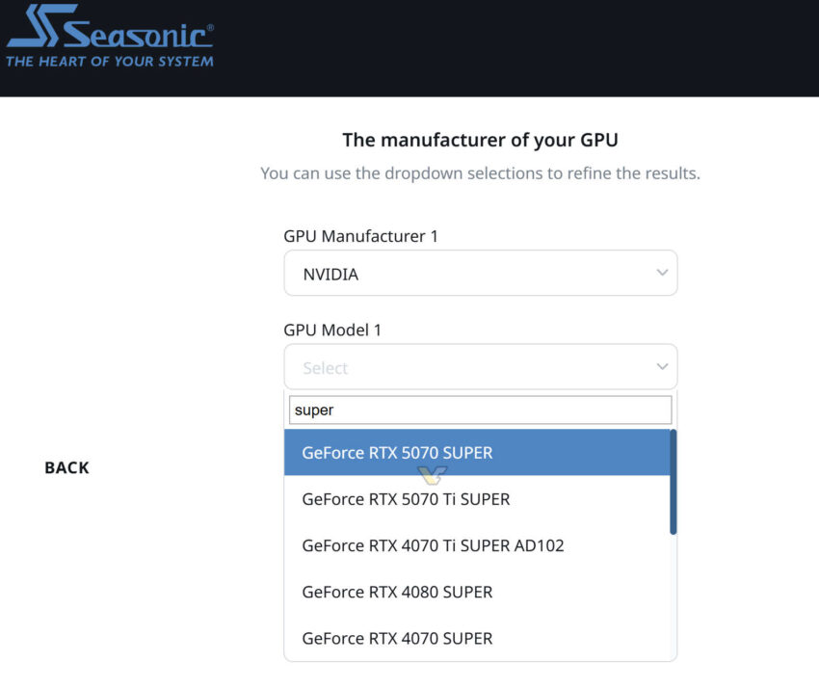Click the dropdown selections hint text
Image resolution: width=819 pixels, height=689 pixels.
(480, 174)
